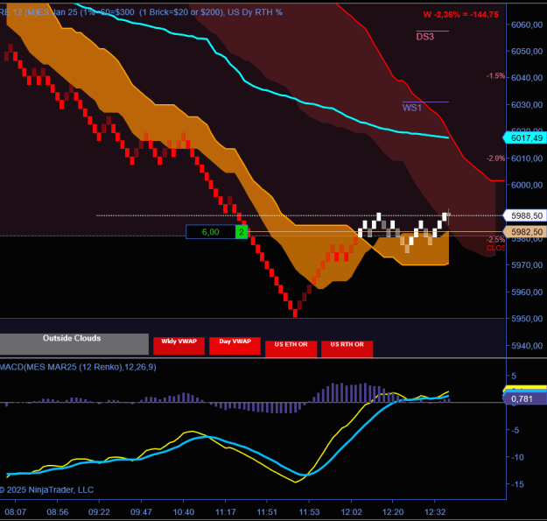Click the 5950,00 price axis label
Viewport: 547px width, 521px height.
click(x=527, y=319)
